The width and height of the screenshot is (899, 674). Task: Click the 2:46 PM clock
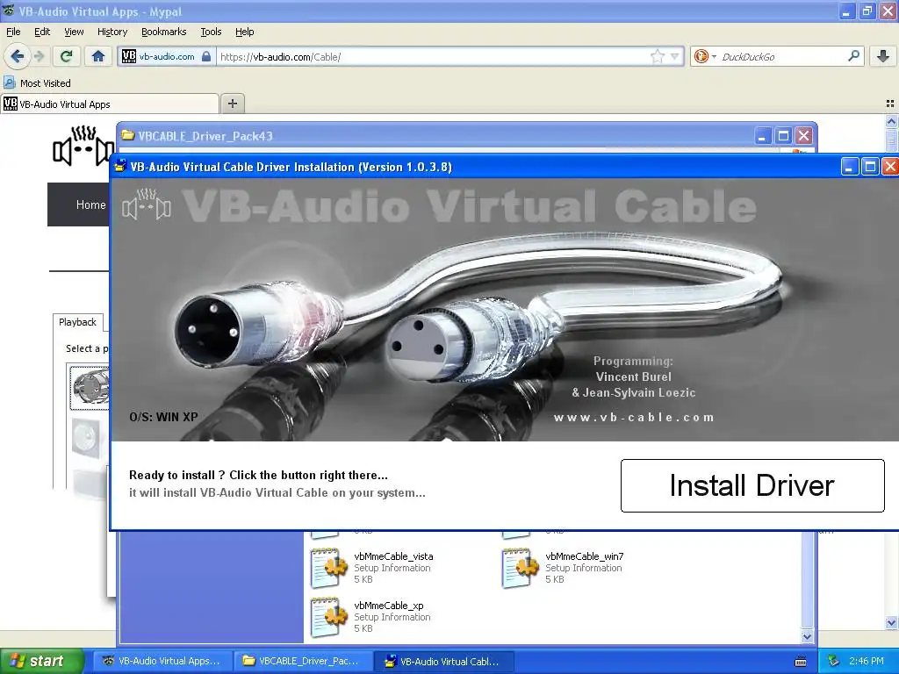pyautogui.click(x=867, y=661)
